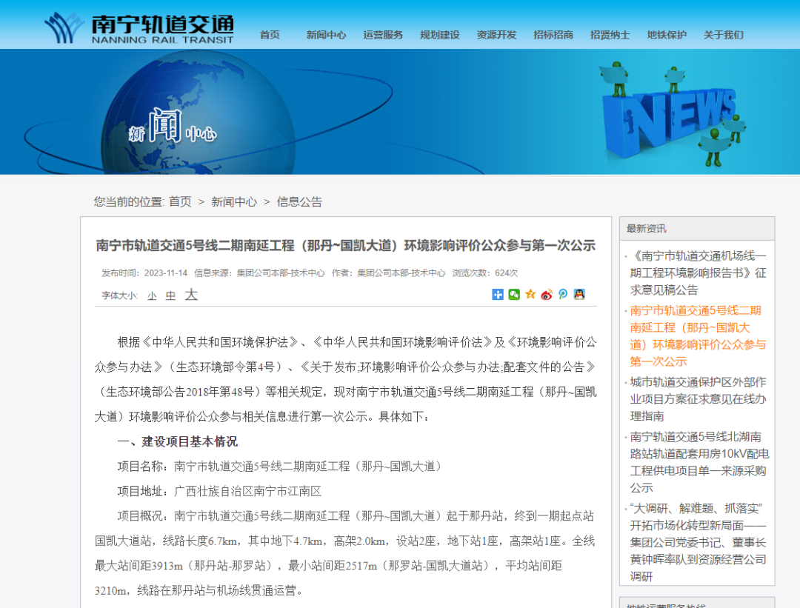Viewport: 800px width, 608px height.
Task: Click the highlighted 5号线二期南延工程 sidebar link
Action: tap(696, 333)
